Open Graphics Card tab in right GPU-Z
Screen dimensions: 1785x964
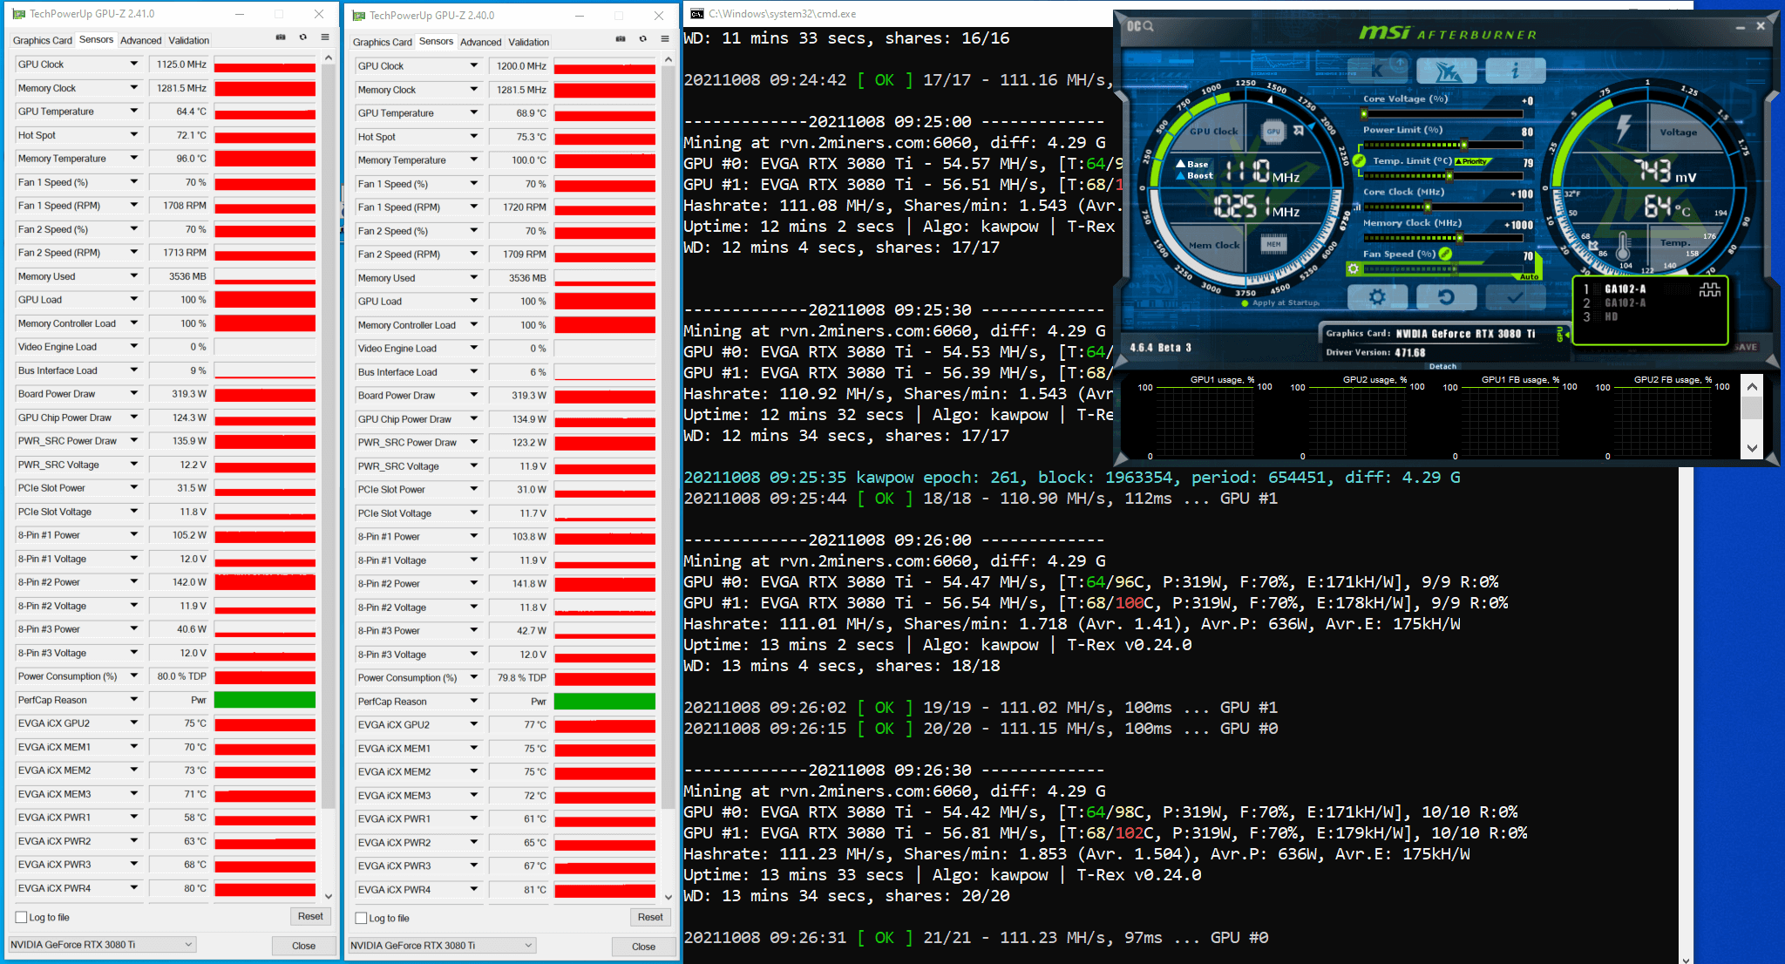click(382, 42)
